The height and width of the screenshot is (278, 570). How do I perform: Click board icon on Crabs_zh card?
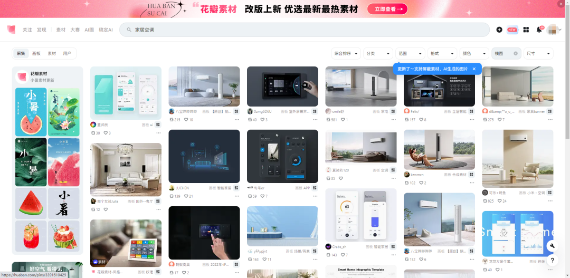coord(393,246)
